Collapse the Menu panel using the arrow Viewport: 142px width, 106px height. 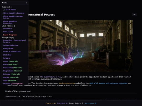27,3
